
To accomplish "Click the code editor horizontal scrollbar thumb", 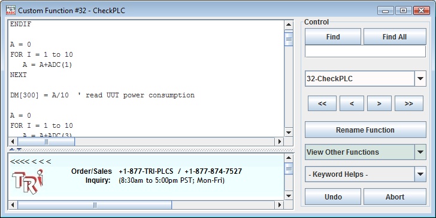I will point(46,142).
